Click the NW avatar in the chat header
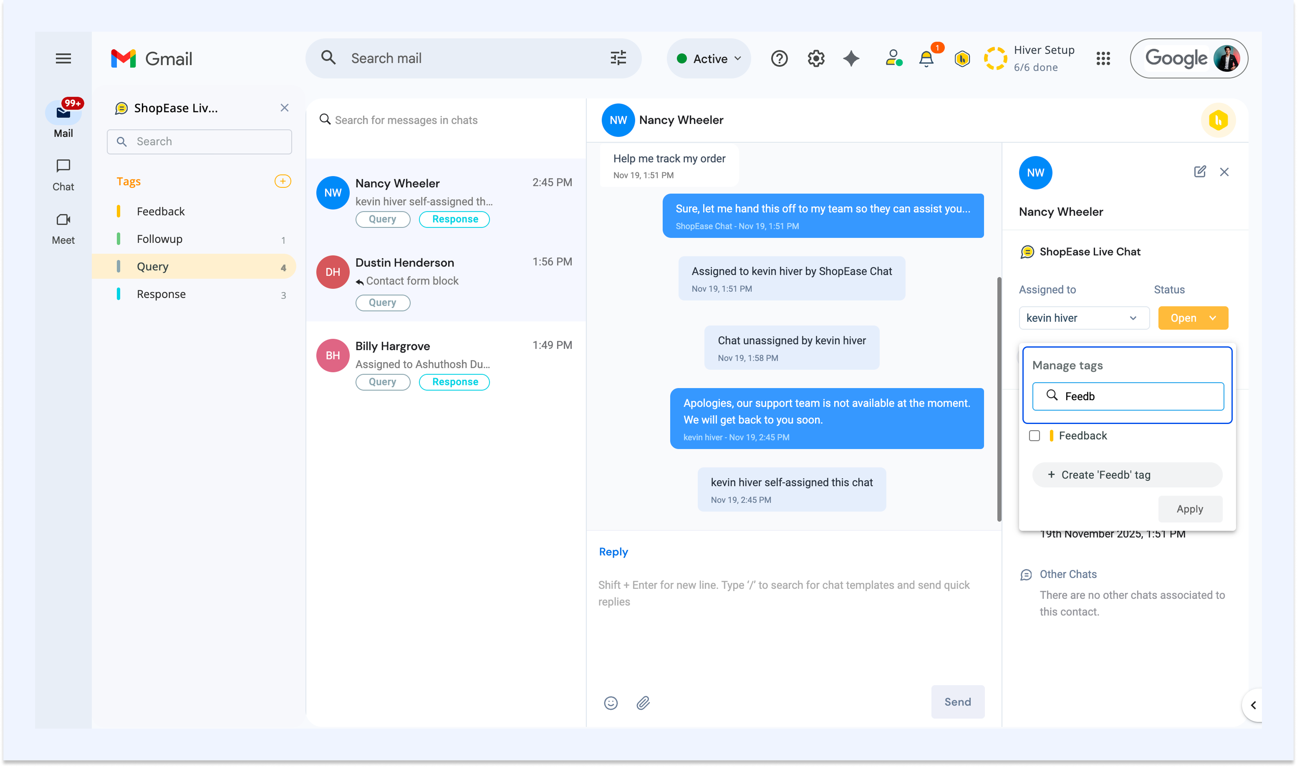This screenshot has width=1297, height=767. (618, 120)
